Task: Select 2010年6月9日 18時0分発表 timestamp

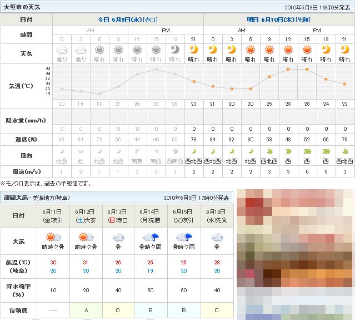Action: click(x=317, y=8)
